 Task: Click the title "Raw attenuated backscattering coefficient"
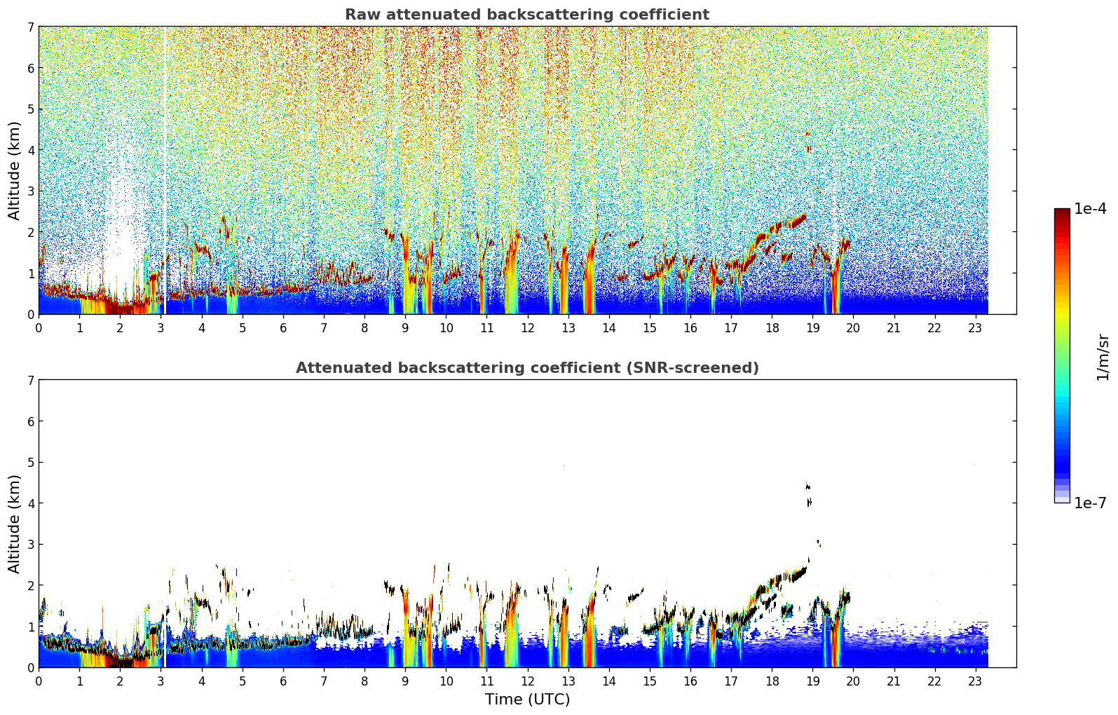[527, 15]
